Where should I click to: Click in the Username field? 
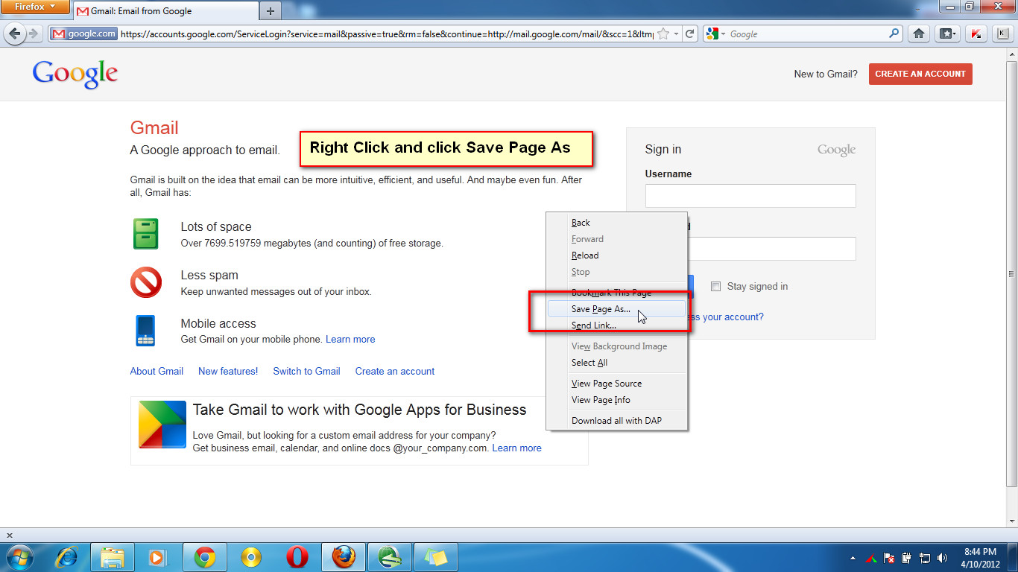point(750,196)
